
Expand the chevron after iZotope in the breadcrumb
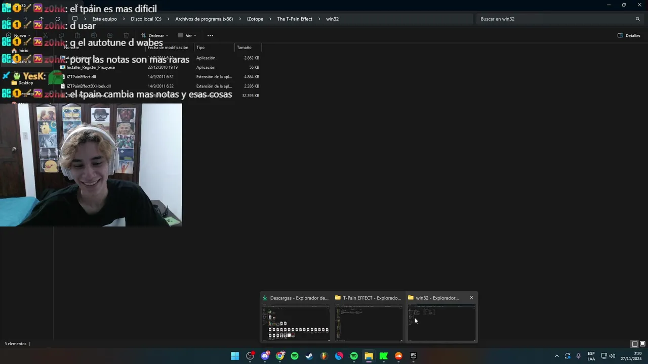pyautogui.click(x=270, y=19)
